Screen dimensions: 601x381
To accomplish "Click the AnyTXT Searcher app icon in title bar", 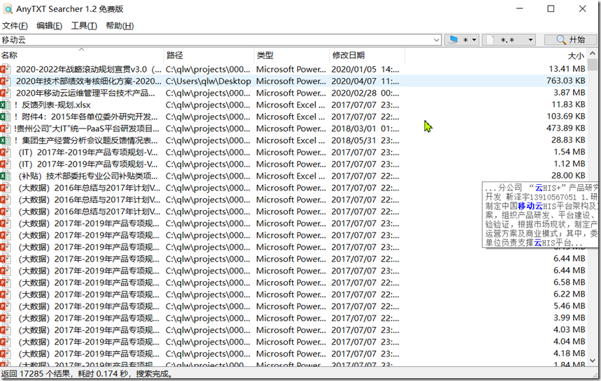I will pyautogui.click(x=8, y=9).
